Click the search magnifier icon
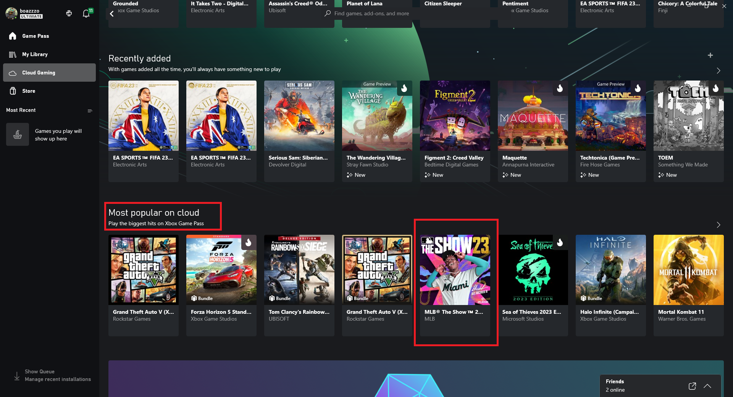733x397 pixels. pos(328,13)
